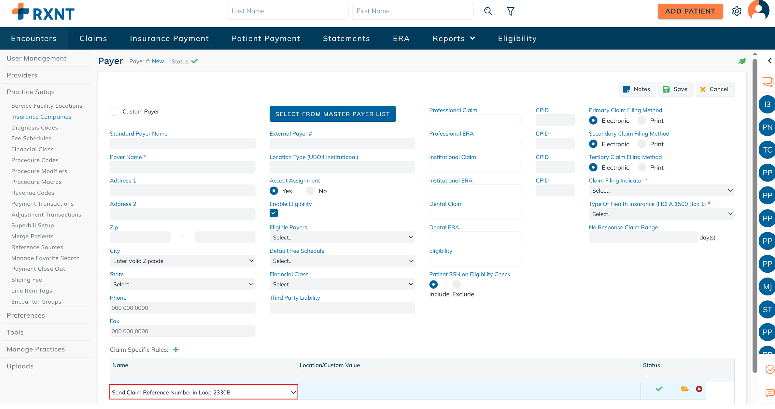Select Print for Primary Claim Filing Method
The height and width of the screenshot is (409, 775).
pyautogui.click(x=642, y=121)
